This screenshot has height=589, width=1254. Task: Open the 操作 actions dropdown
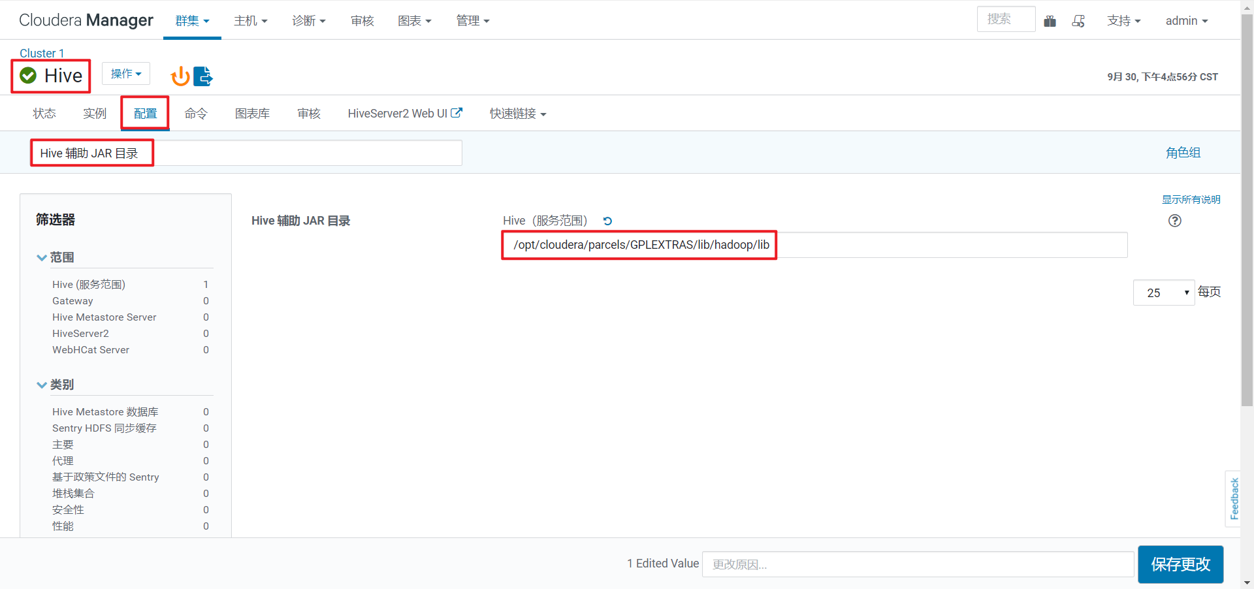pyautogui.click(x=126, y=74)
